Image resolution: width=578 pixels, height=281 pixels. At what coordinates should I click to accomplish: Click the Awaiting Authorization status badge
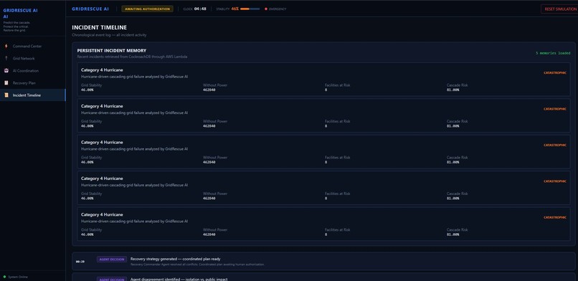pyautogui.click(x=147, y=9)
